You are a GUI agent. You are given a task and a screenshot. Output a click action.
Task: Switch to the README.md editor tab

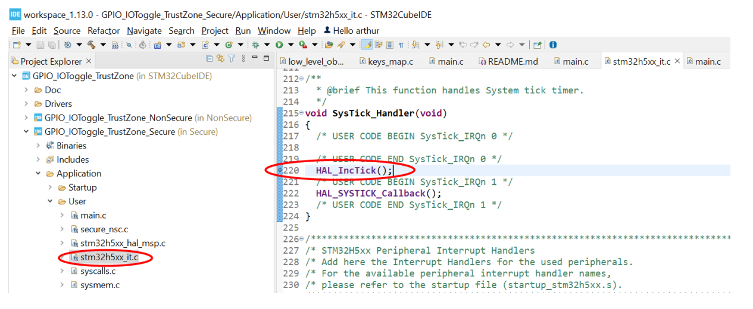click(x=508, y=61)
